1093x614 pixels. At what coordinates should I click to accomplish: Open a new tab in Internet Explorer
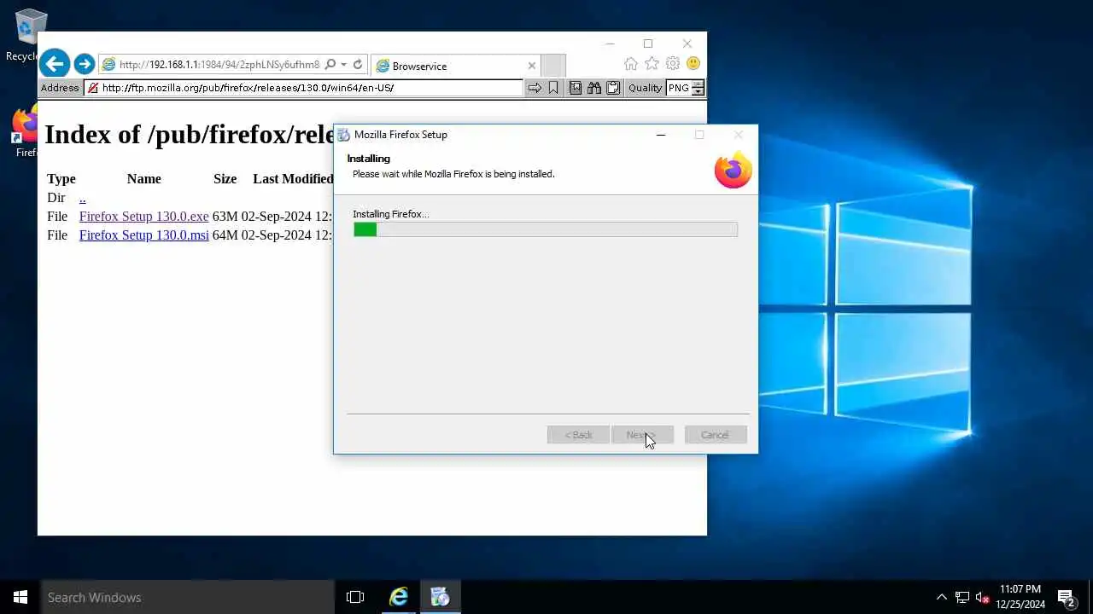tap(553, 66)
